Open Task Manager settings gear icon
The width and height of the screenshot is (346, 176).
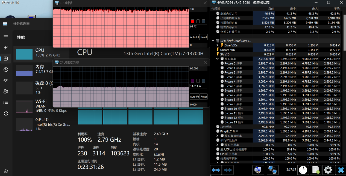(x=5, y=171)
